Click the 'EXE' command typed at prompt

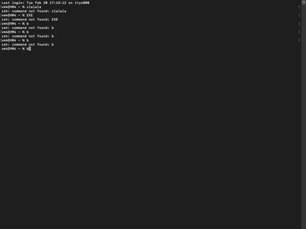pos(30,15)
